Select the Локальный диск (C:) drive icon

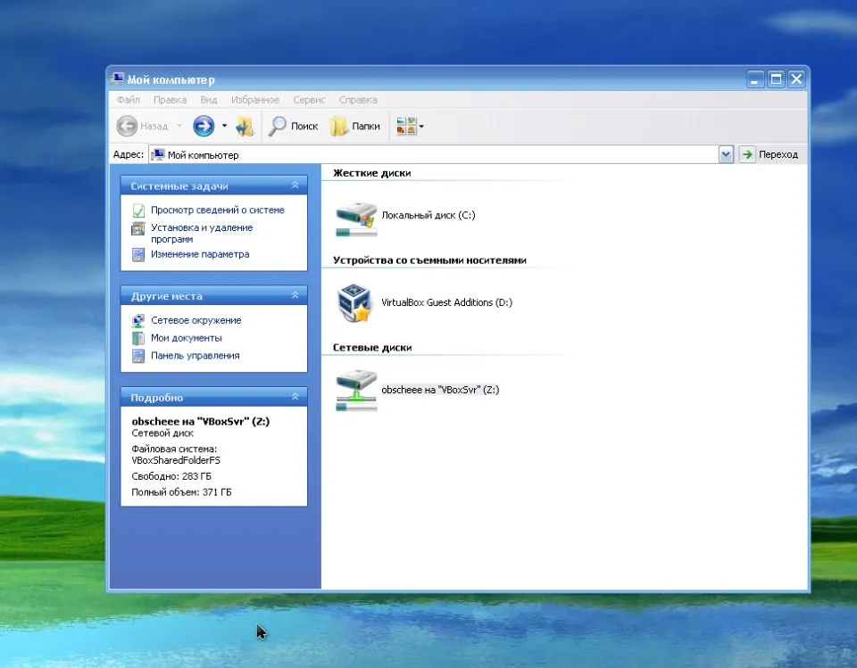pos(356,219)
